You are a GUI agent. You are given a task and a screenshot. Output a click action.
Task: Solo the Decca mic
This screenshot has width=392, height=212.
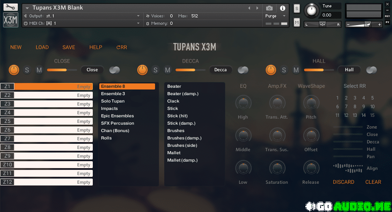155,70
